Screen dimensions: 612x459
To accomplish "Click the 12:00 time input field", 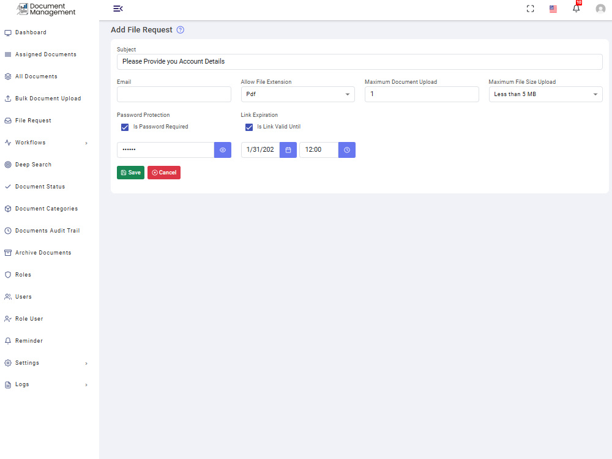I will click(319, 150).
